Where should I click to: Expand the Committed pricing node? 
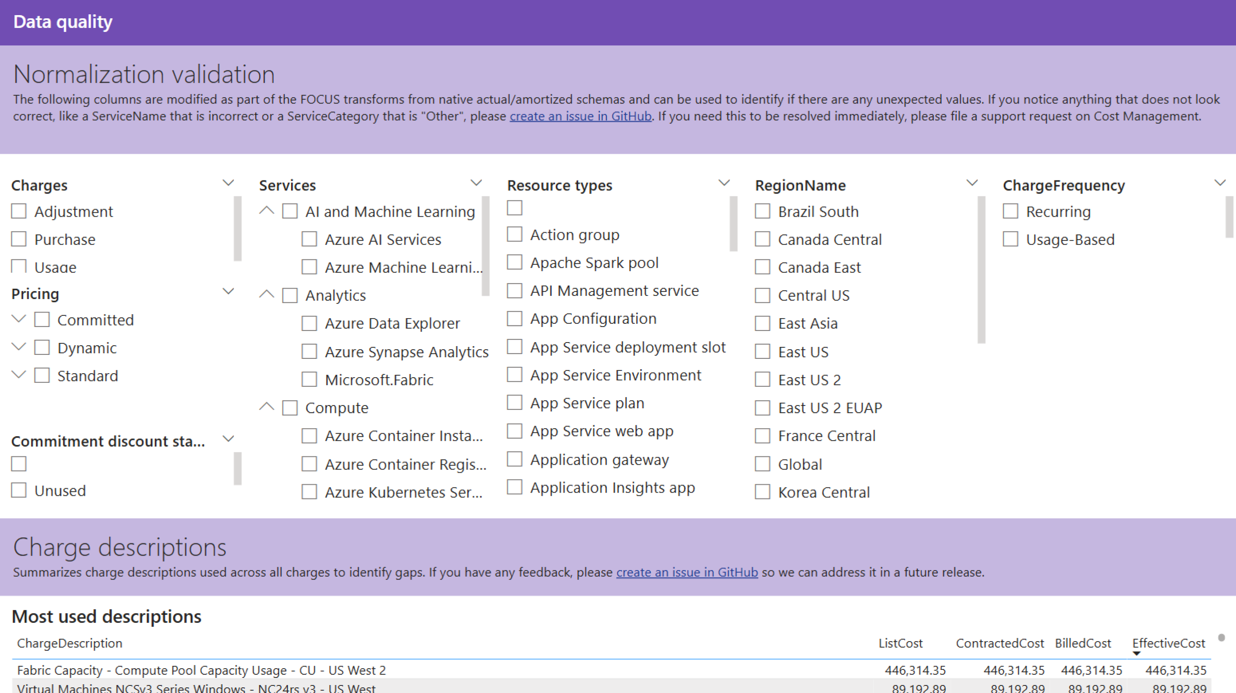point(19,319)
